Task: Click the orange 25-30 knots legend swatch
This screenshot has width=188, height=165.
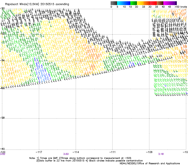Action: coord(147,3)
